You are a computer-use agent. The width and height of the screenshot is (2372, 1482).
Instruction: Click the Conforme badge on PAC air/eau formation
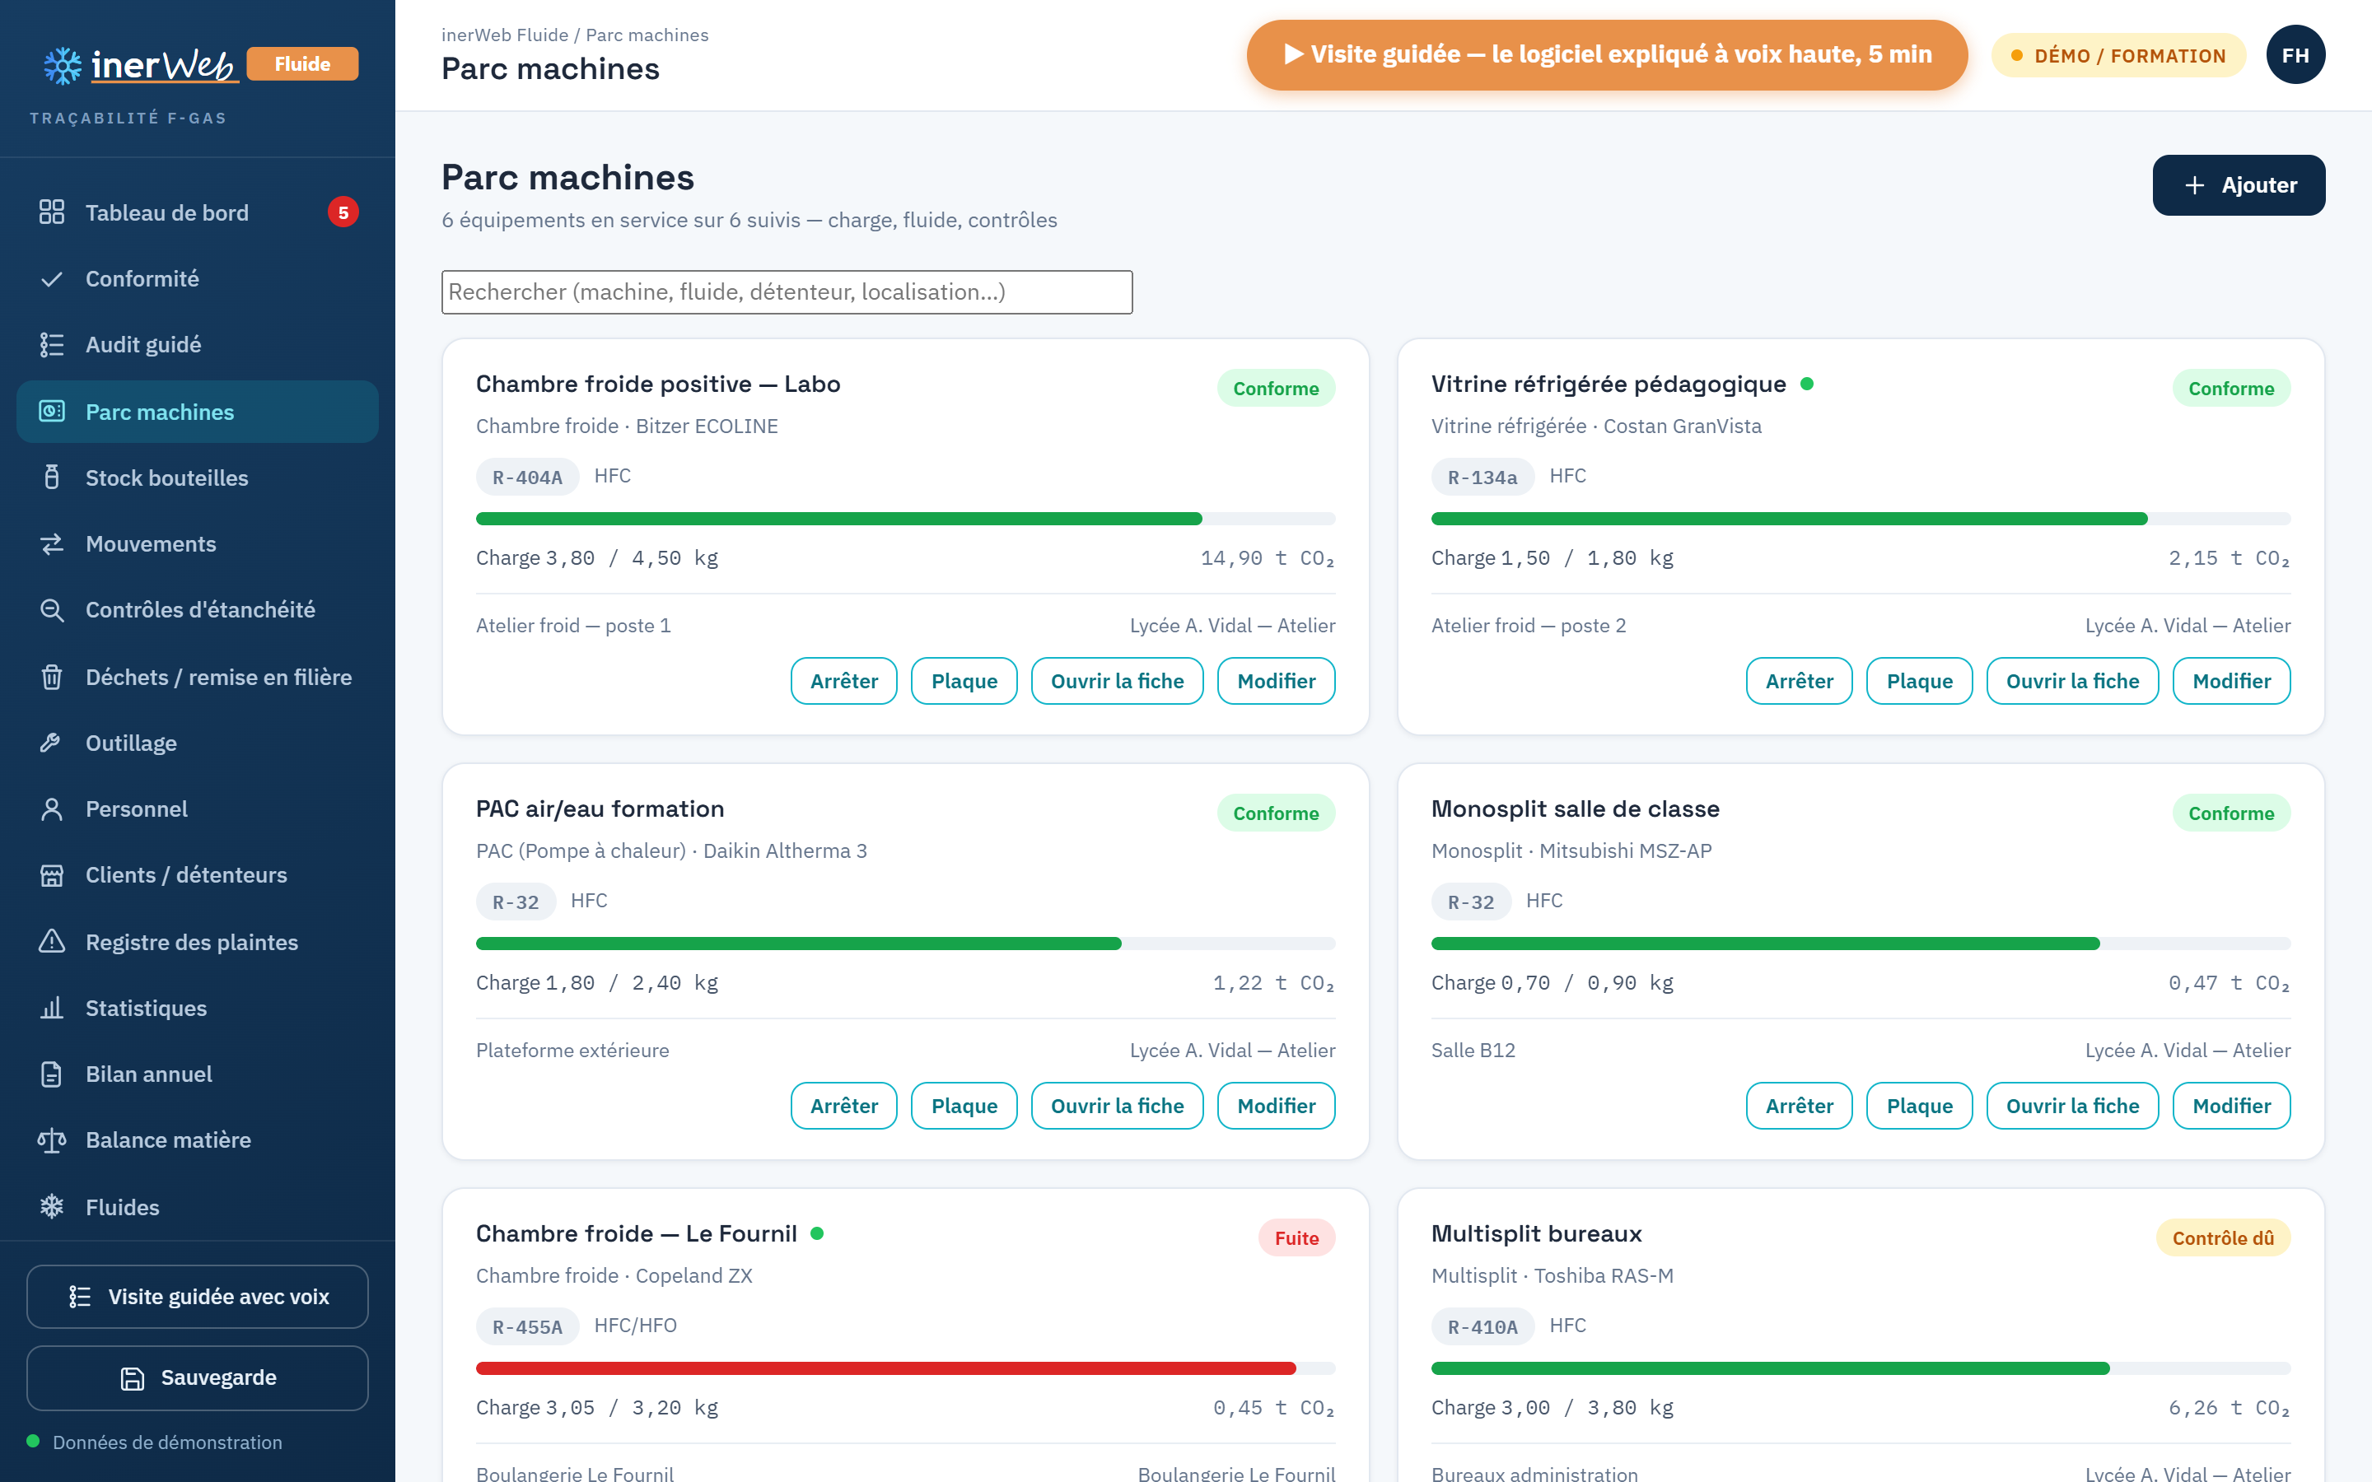pos(1276,813)
